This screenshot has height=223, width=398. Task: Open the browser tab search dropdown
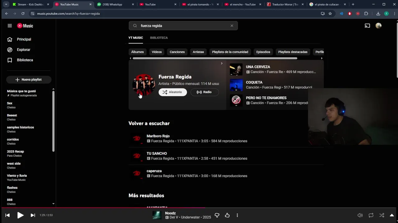pos(6,4)
